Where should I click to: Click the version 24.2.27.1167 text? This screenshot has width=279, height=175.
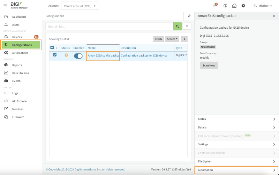point(171,169)
